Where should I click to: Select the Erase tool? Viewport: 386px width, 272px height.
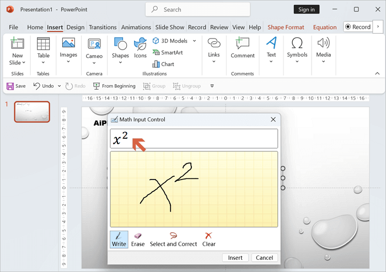pyautogui.click(x=138, y=239)
